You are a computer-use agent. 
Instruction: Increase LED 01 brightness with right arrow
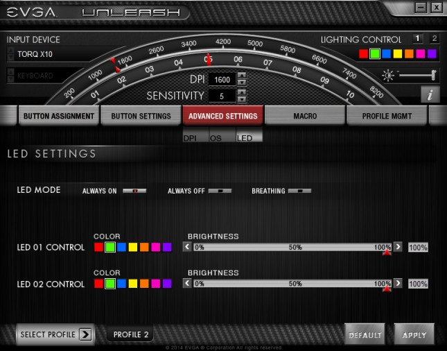(398, 246)
